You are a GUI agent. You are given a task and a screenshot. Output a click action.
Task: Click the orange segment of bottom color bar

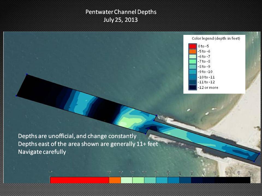(x=115, y=180)
